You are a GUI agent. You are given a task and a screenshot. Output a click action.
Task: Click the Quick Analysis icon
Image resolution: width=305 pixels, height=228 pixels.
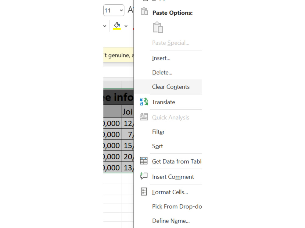pos(144,117)
